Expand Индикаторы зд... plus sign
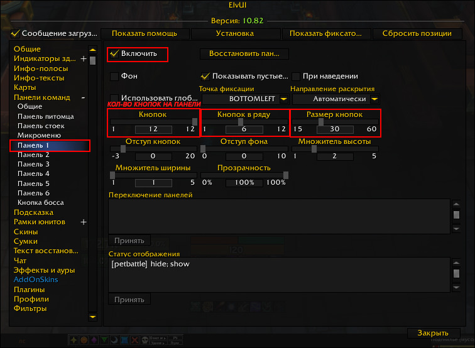The height and width of the screenshot is (348, 475). coord(84,59)
